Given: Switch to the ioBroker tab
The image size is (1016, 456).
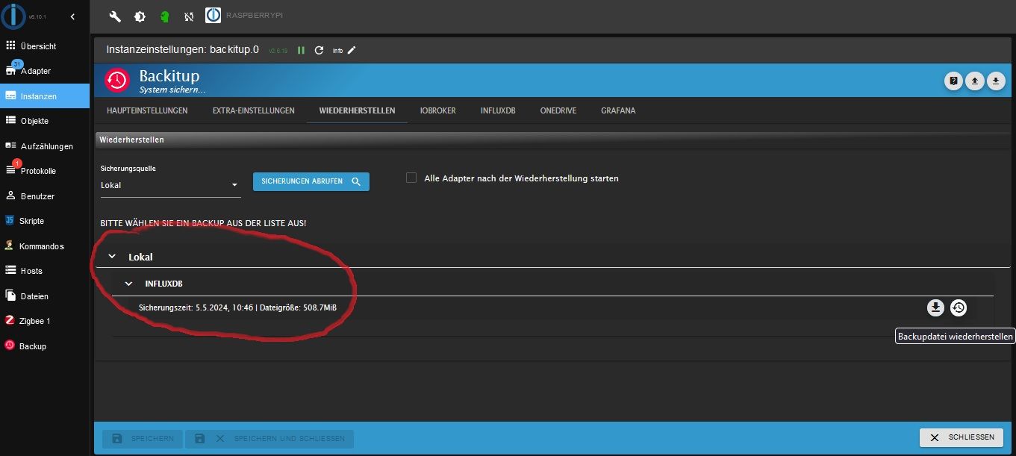Looking at the screenshot, I should 437,110.
